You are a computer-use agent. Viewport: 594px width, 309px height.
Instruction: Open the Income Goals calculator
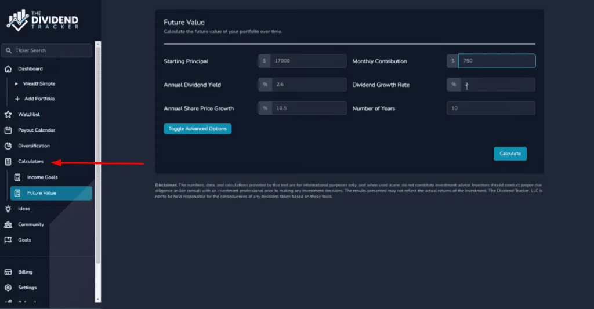pyautogui.click(x=42, y=177)
